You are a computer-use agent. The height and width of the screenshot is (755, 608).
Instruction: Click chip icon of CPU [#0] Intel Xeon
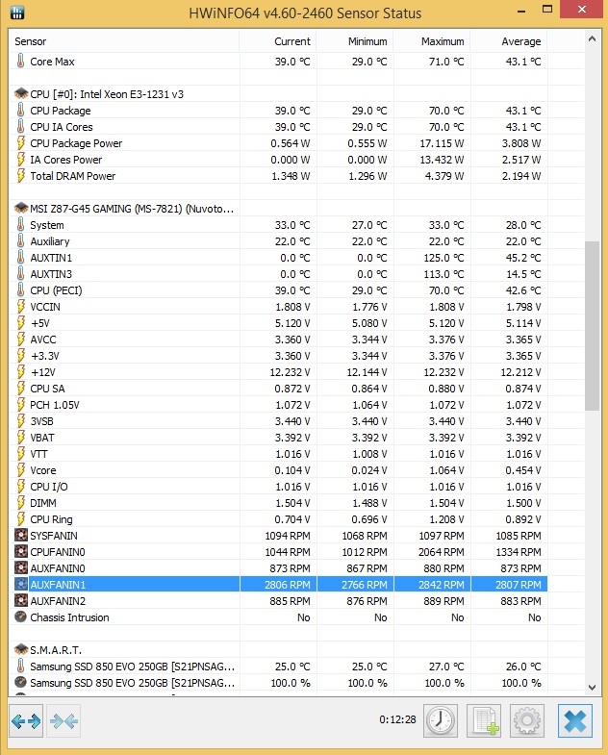(21, 94)
